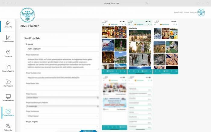This screenshot has width=211, height=132.
Task: Click the Erzincan Valiliği logo at top left
Action: click(x=27, y=14)
